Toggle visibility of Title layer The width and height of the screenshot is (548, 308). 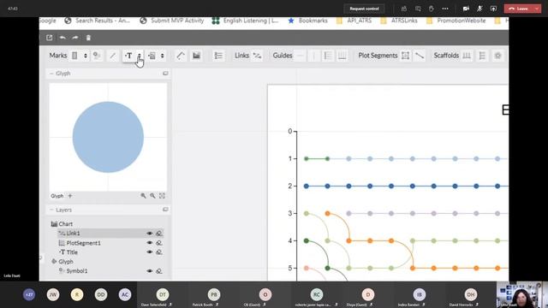pyautogui.click(x=150, y=252)
